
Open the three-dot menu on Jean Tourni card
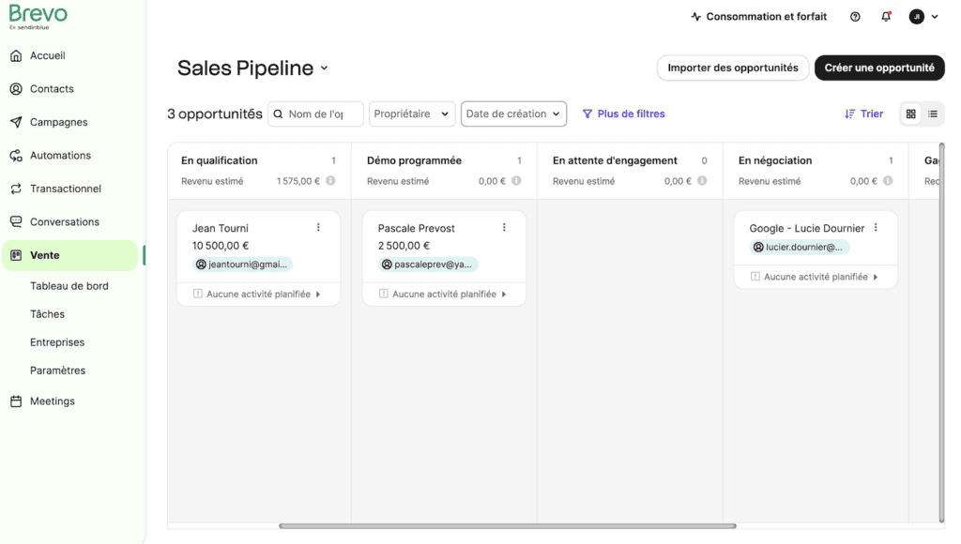coord(318,228)
